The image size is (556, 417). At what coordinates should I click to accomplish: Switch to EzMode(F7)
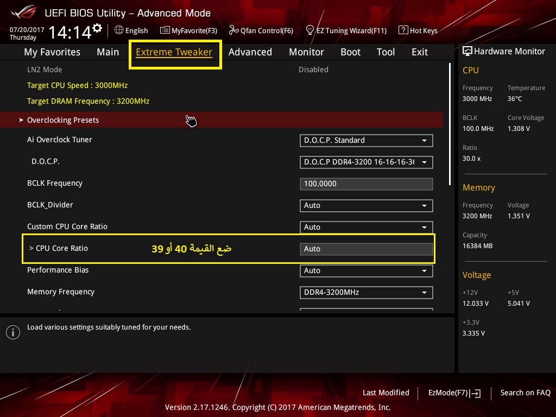454,393
